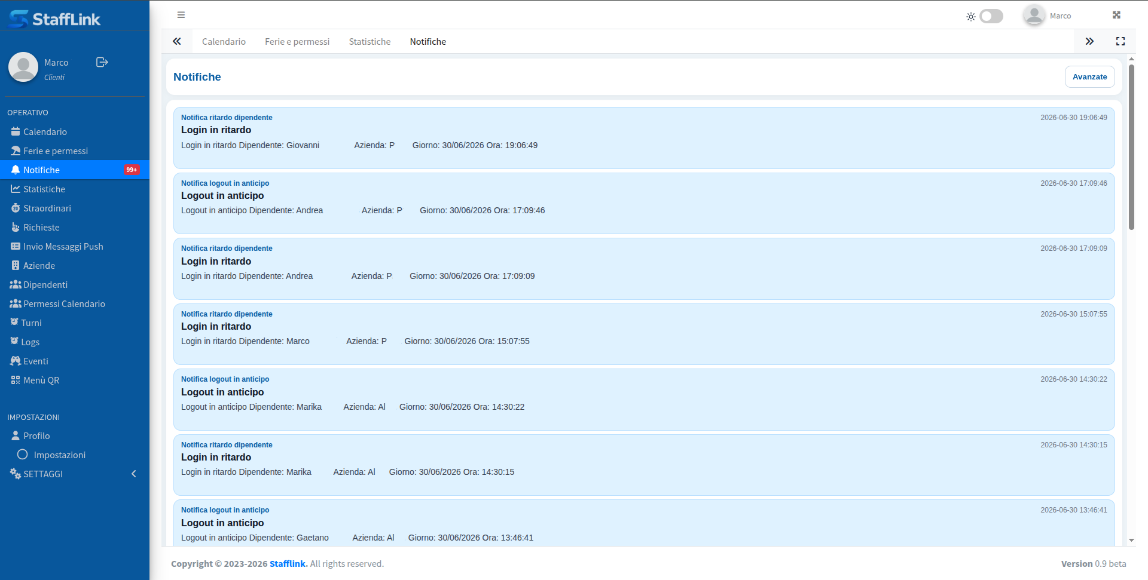Click person icon beside Profilo
The height and width of the screenshot is (580, 1148).
pos(16,435)
